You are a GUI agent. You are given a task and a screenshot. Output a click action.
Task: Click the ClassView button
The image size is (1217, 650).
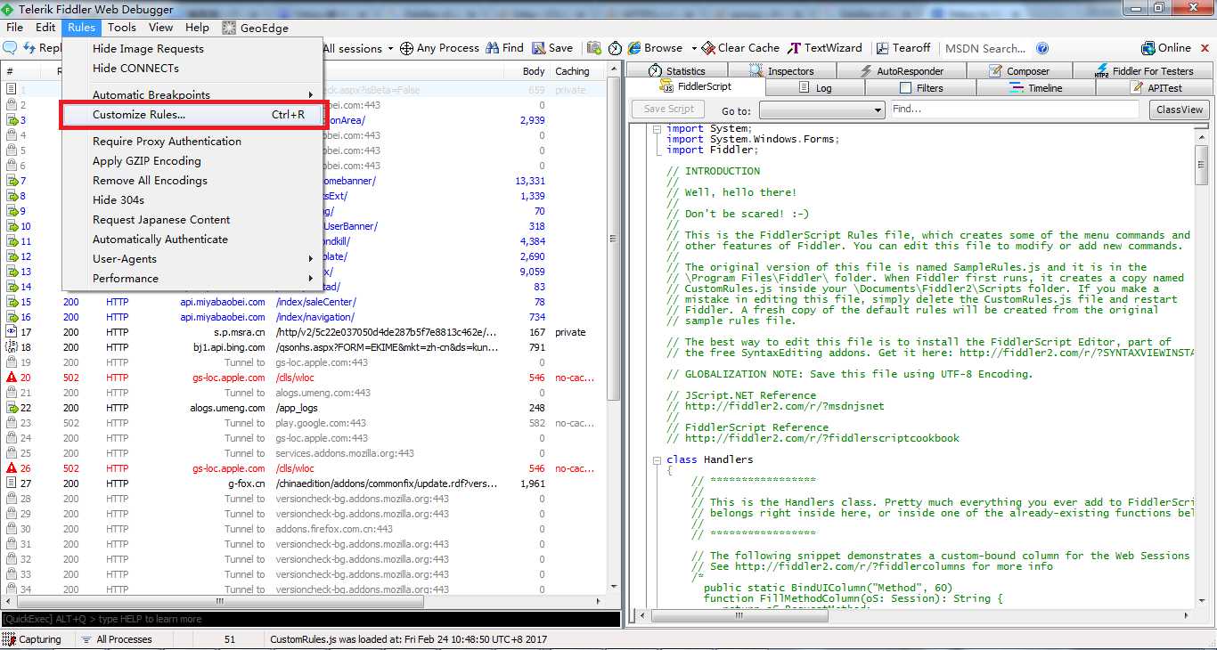point(1180,110)
